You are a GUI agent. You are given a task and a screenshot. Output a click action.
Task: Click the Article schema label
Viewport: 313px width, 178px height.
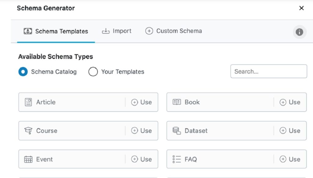click(46, 102)
